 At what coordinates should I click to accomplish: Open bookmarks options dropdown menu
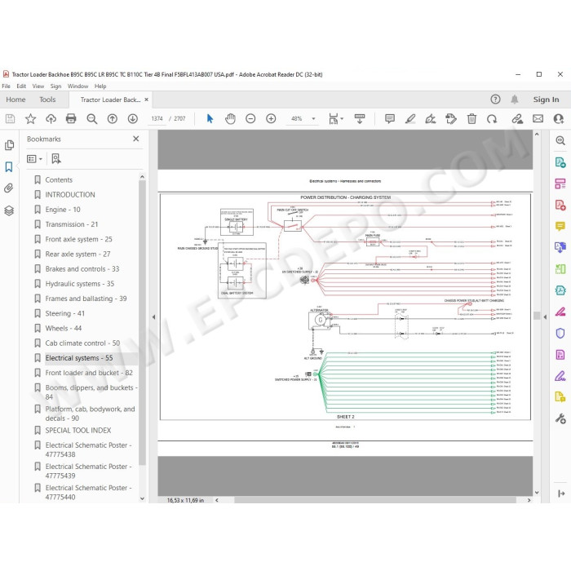point(34,159)
